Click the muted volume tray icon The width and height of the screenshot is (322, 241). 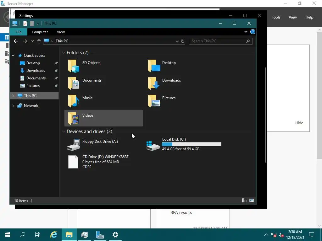[281, 235]
